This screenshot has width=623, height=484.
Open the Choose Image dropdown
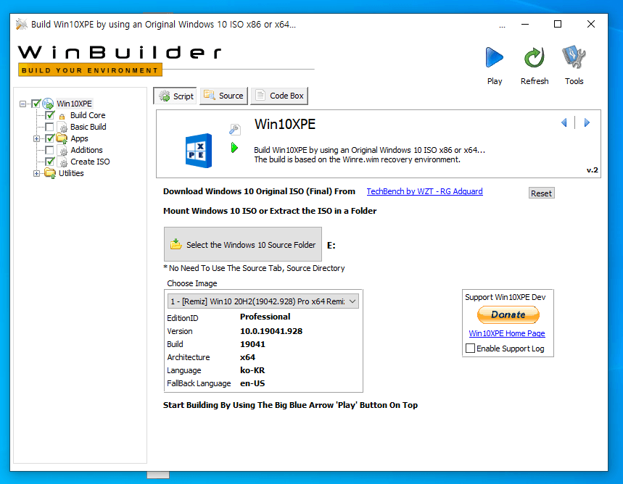(x=263, y=301)
